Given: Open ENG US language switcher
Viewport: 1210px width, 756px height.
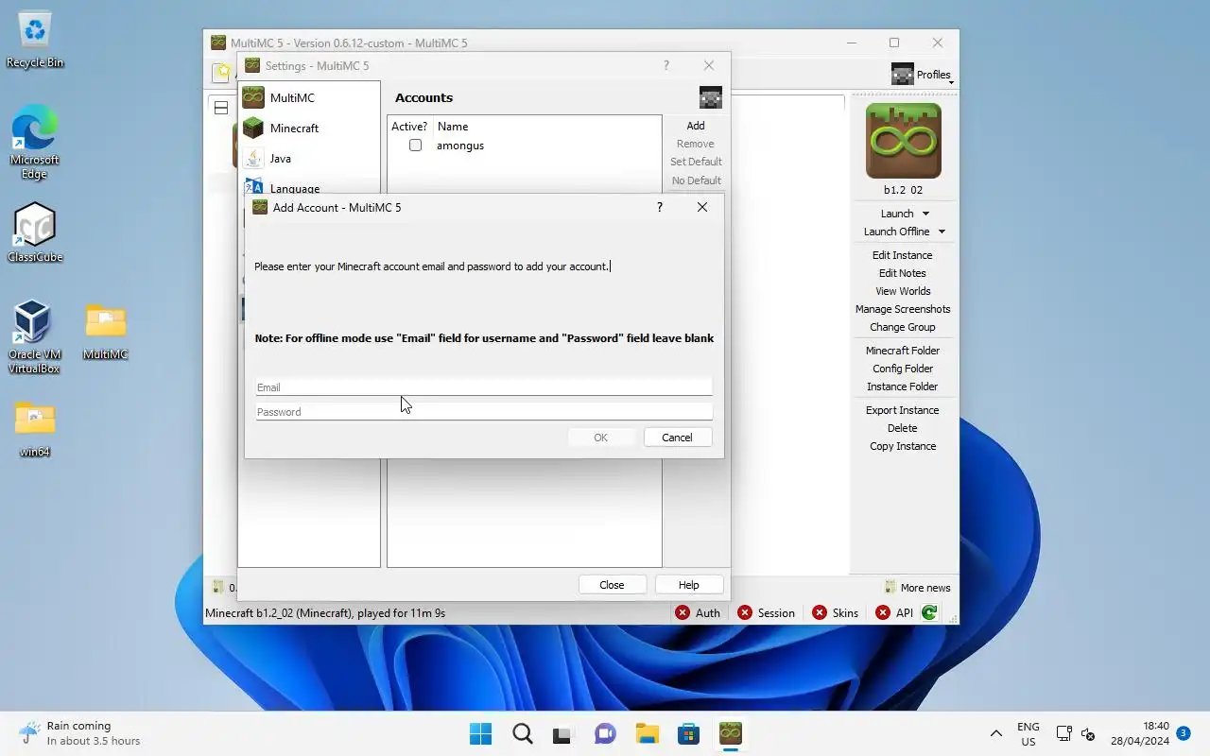Looking at the screenshot, I should click(x=1028, y=733).
